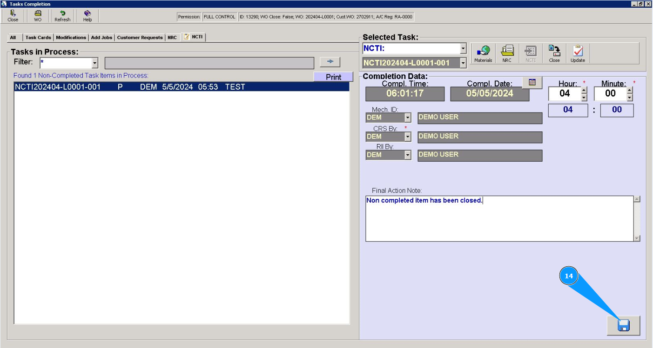Viewport: 653px width, 348px height.
Task: Click the work order ID info status text
Action: pos(326,17)
